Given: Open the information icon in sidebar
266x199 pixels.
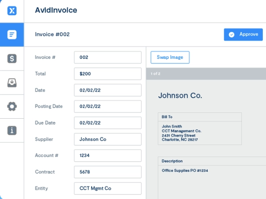Looking at the screenshot, I should (x=12, y=130).
